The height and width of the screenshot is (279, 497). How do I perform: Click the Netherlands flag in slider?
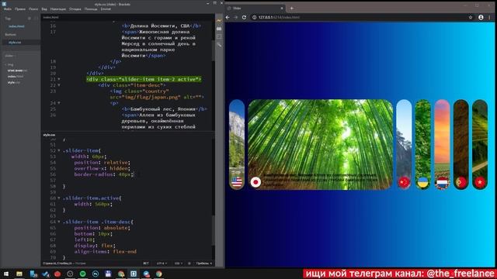[442, 182]
